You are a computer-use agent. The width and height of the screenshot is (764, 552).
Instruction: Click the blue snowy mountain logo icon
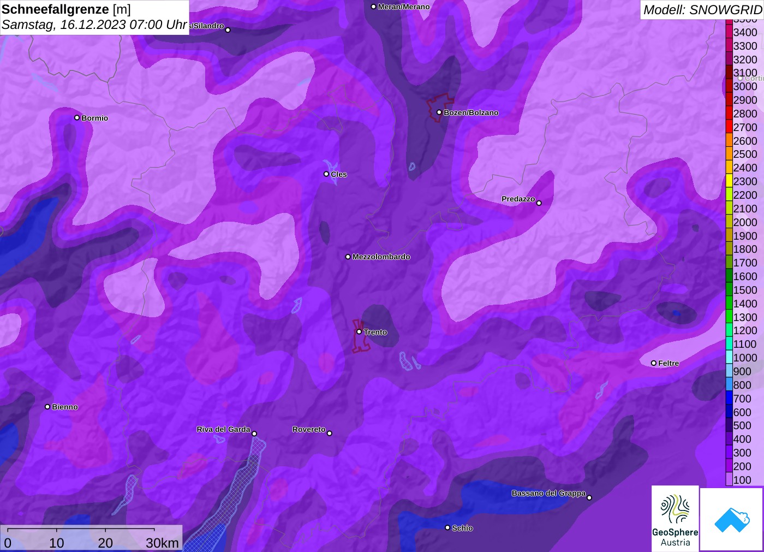732,519
